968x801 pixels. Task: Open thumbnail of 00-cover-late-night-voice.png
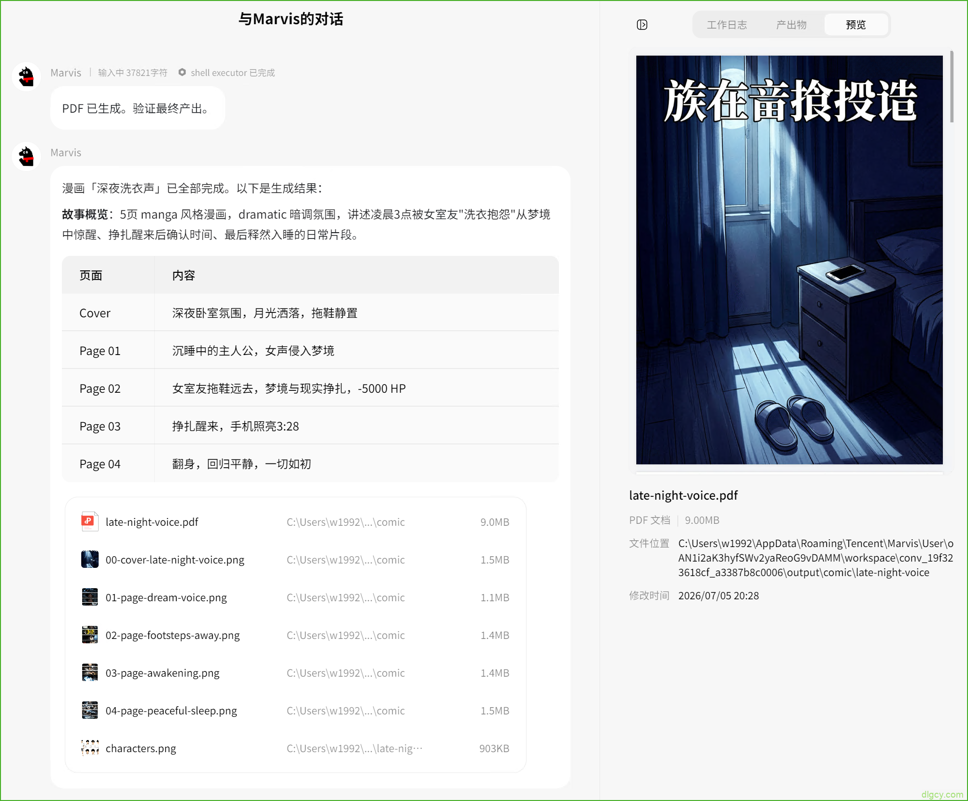click(89, 559)
